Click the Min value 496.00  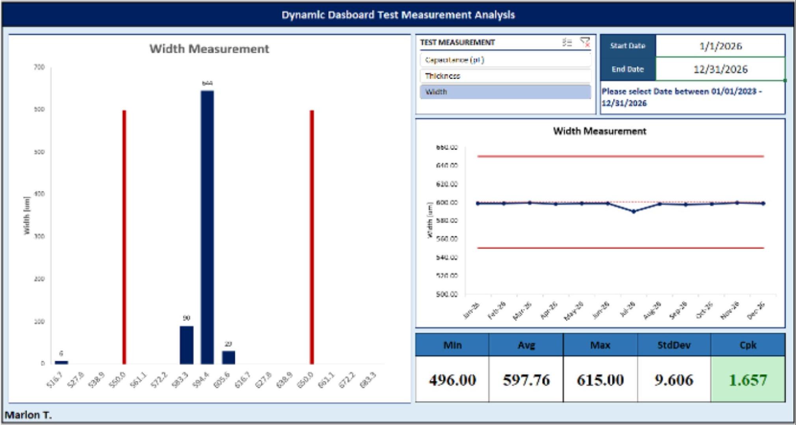[452, 380]
